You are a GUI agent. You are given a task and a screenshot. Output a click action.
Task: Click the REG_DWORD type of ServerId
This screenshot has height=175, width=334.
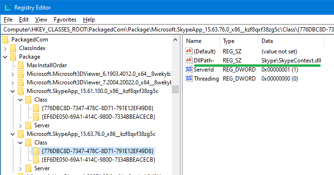pyautogui.click(x=239, y=70)
